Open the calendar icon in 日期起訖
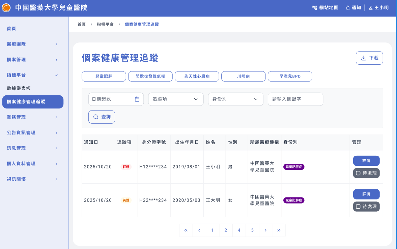Screen dimensions: 397x249 137,99
